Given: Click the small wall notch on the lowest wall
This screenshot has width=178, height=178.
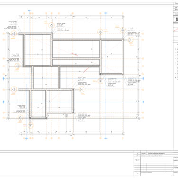Looking at the screenshot, I should click(x=66, y=115).
